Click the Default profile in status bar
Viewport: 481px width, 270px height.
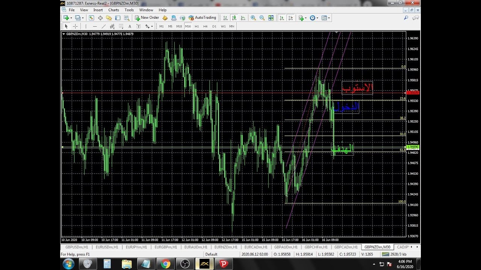tap(212, 254)
